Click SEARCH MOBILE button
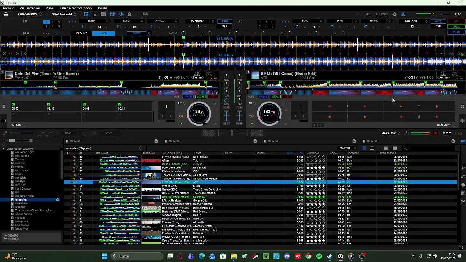Screen dimensions: 466x262 (32, 237)
